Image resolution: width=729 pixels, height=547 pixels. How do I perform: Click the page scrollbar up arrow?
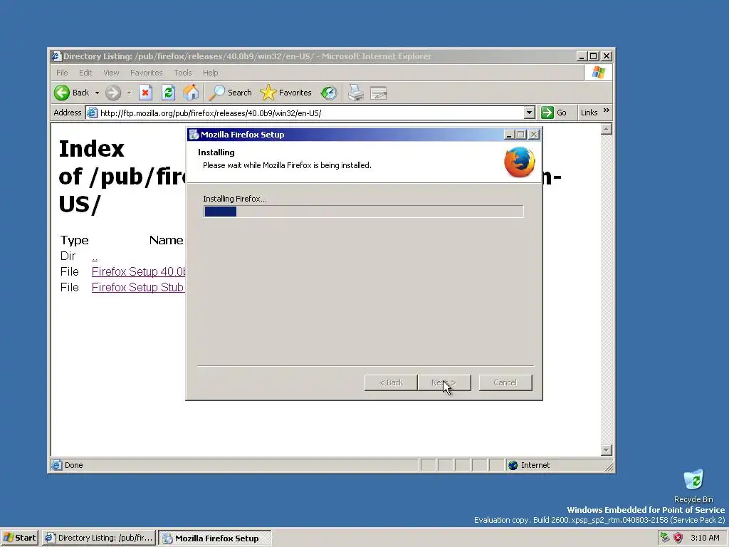tap(607, 129)
